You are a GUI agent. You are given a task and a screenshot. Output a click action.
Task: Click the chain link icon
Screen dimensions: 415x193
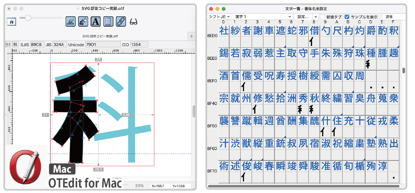[121, 21]
